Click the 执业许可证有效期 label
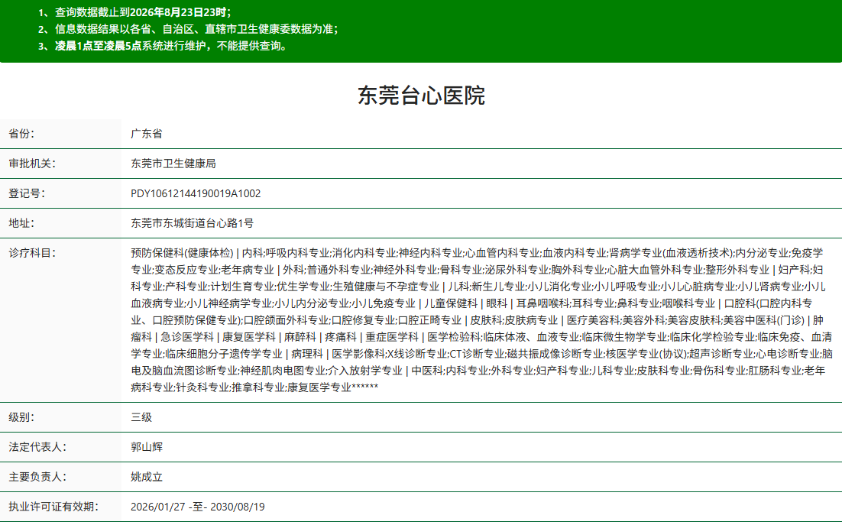This screenshot has height=525, width=842. 53,507
